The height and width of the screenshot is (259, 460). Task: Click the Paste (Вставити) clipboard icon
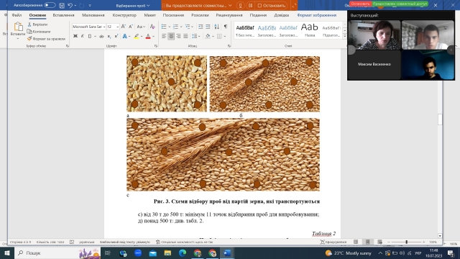coord(18,27)
